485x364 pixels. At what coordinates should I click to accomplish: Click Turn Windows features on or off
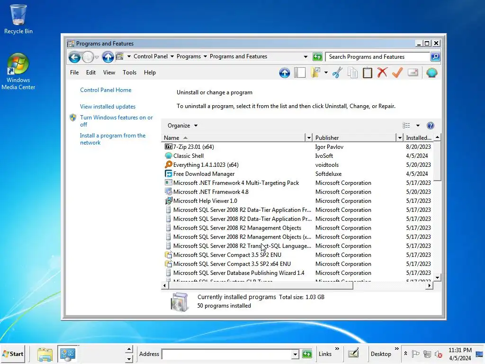[x=116, y=121]
